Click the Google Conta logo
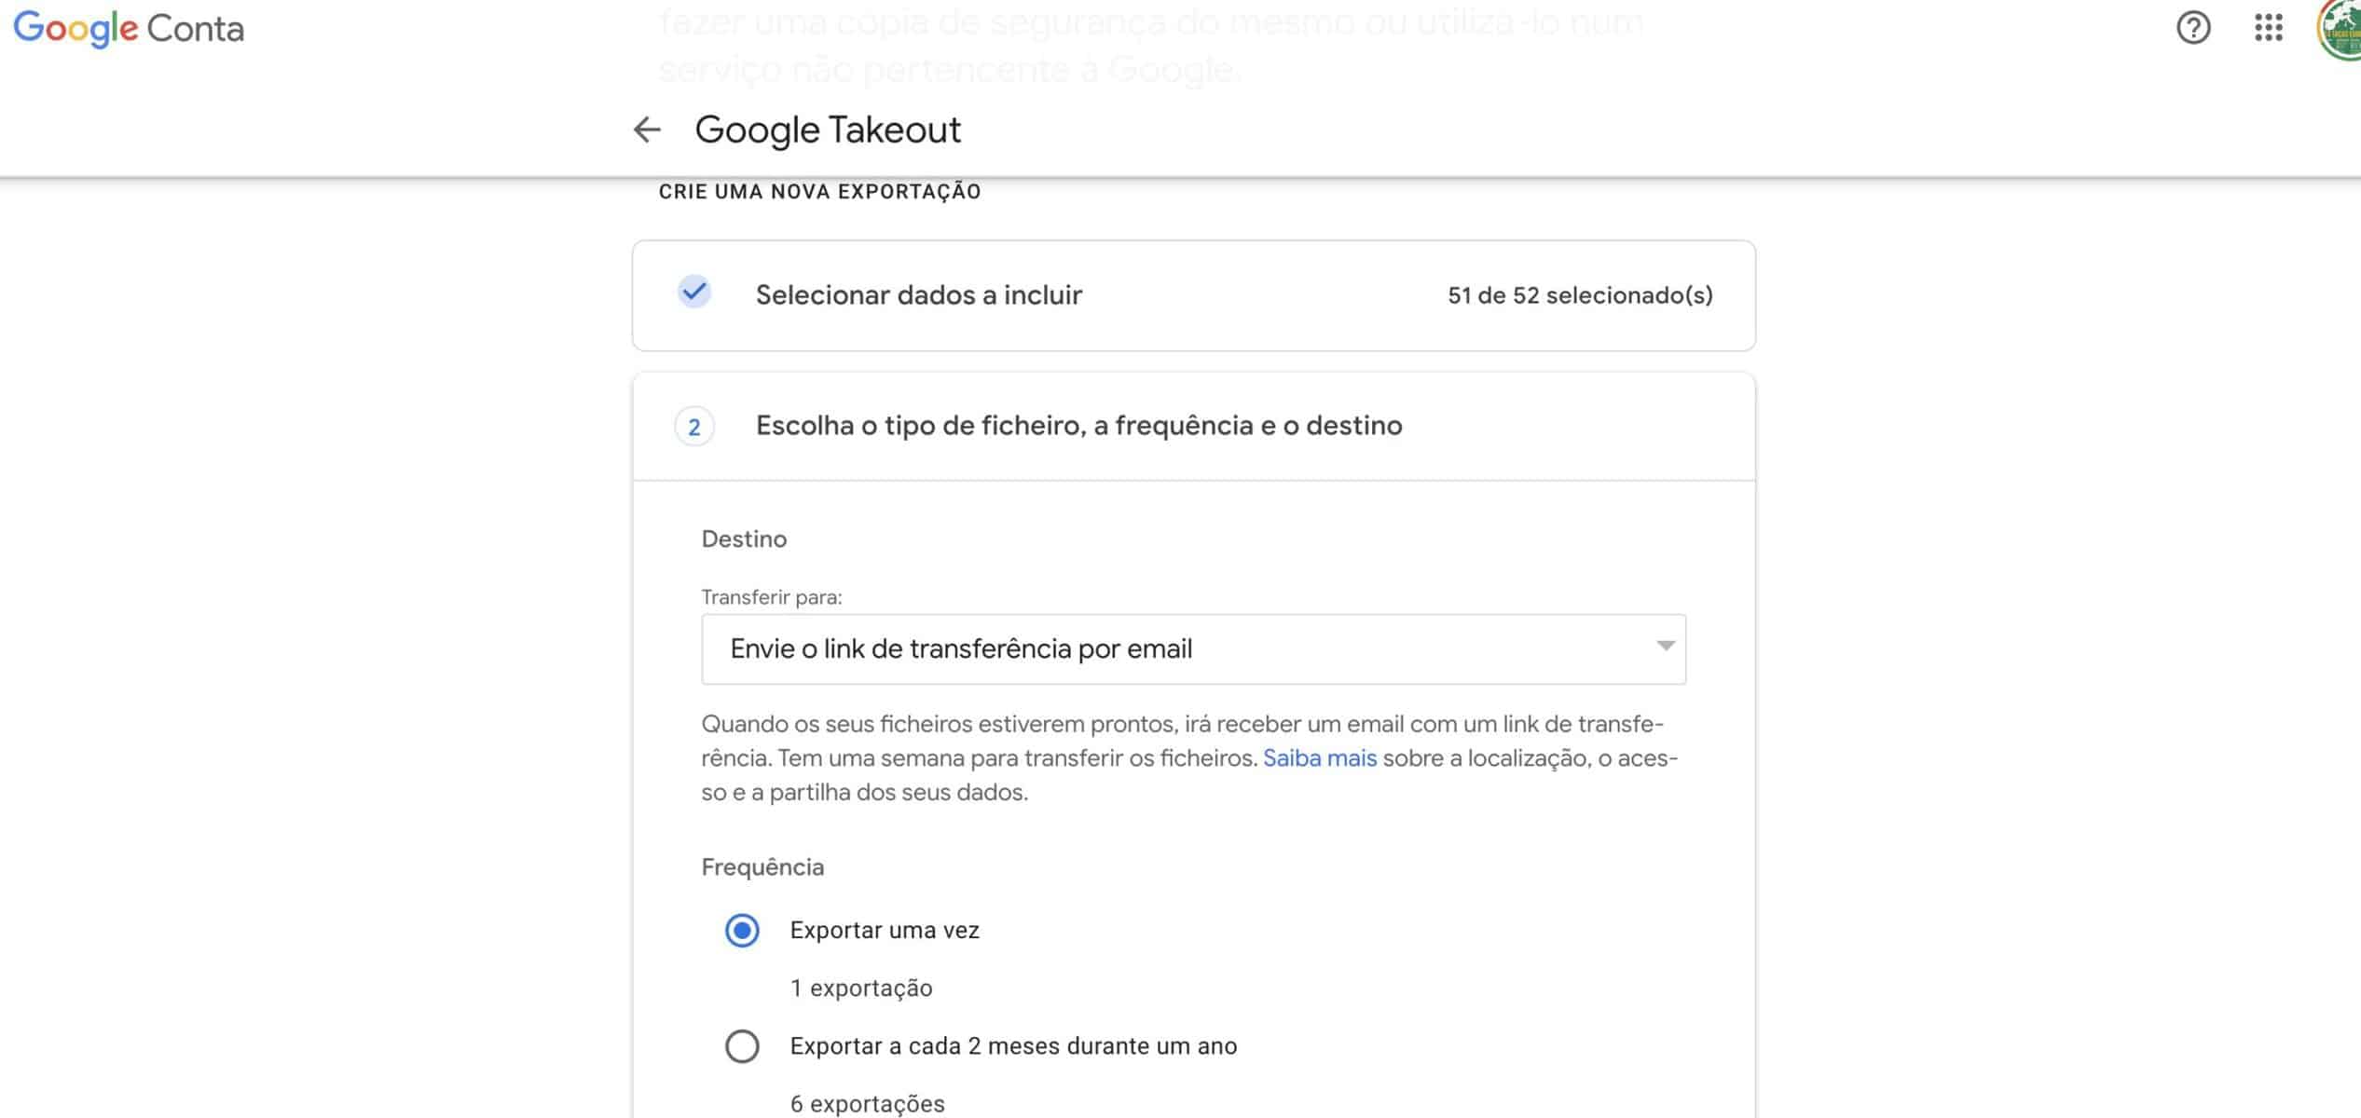Viewport: 2361px width, 1118px height. click(x=129, y=28)
